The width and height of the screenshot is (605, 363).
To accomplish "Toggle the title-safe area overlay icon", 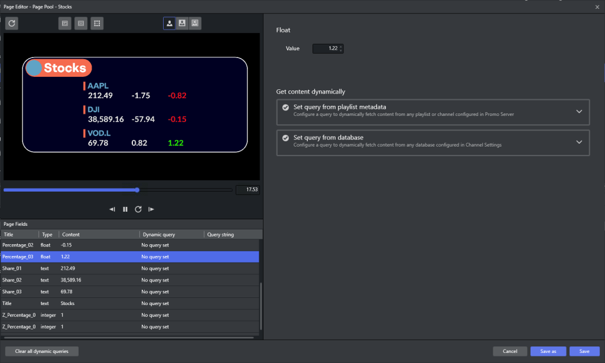I will pyautogui.click(x=65, y=24).
